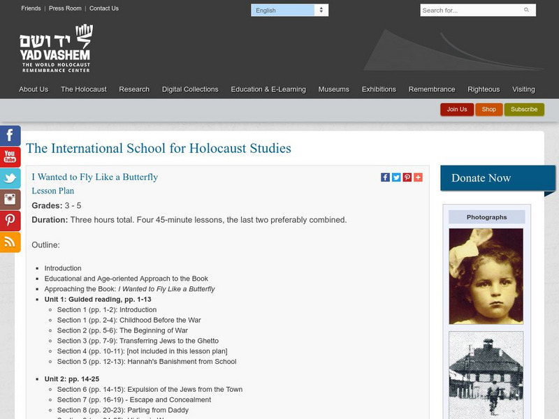Viewport: 559px width, 419px height.
Task: Click the Pinterest icon in left sidebar
Action: click(10, 221)
